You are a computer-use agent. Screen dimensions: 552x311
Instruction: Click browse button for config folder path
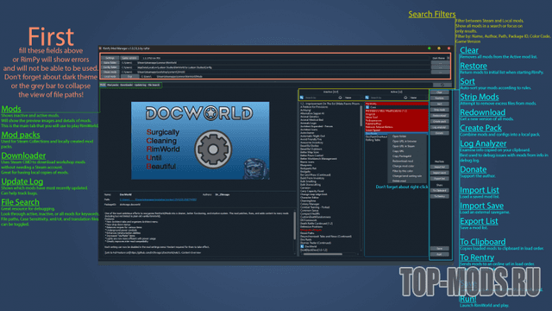coord(440,67)
